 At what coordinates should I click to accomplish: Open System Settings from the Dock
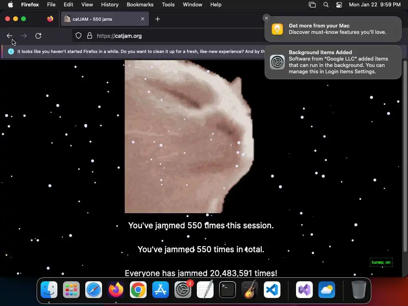[182, 290]
